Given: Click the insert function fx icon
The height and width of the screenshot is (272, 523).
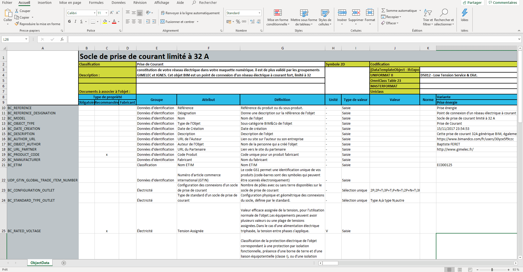Looking at the screenshot, I should pos(62,39).
